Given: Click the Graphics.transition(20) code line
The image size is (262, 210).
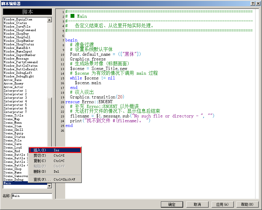Looking at the screenshot, I should pyautogui.click(x=97, y=97).
